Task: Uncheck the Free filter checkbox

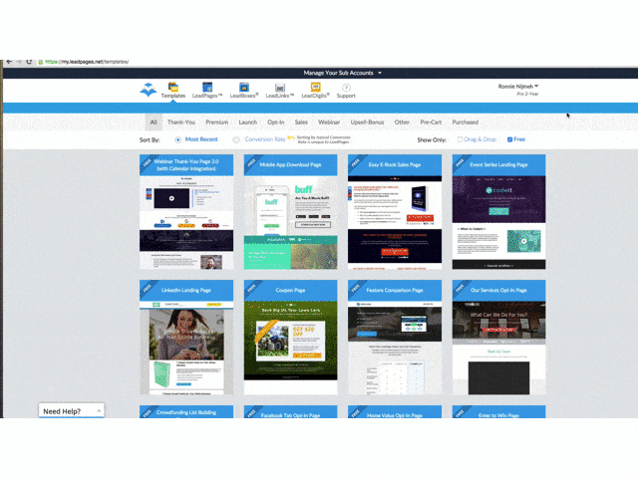Action: (509, 139)
